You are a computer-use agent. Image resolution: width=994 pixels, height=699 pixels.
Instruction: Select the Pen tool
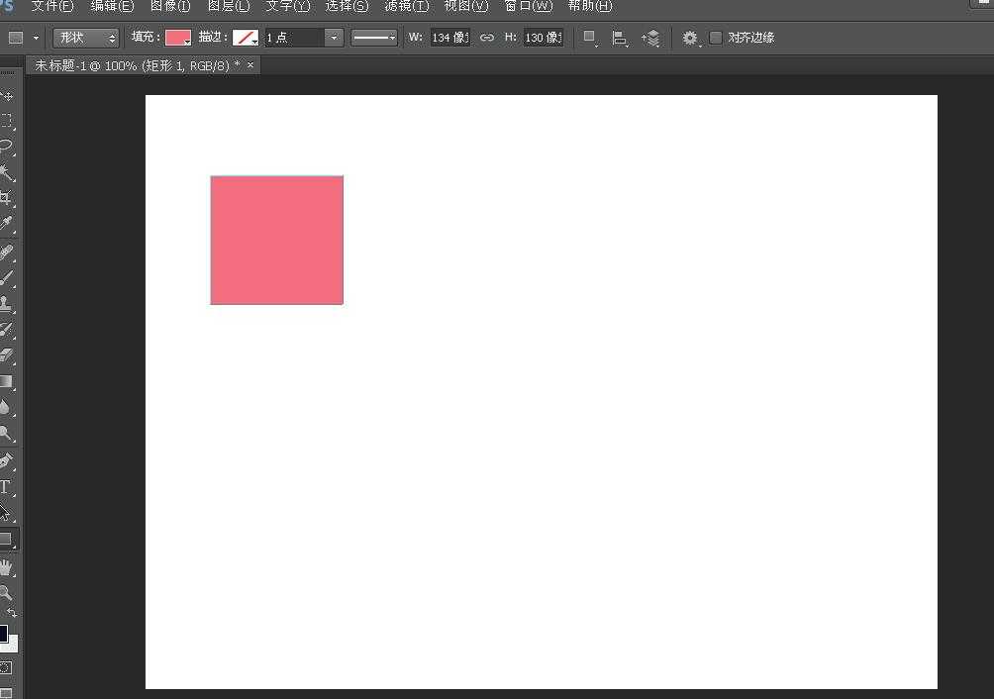point(6,461)
